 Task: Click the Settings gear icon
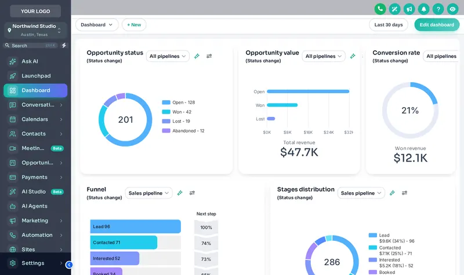(x=12, y=263)
